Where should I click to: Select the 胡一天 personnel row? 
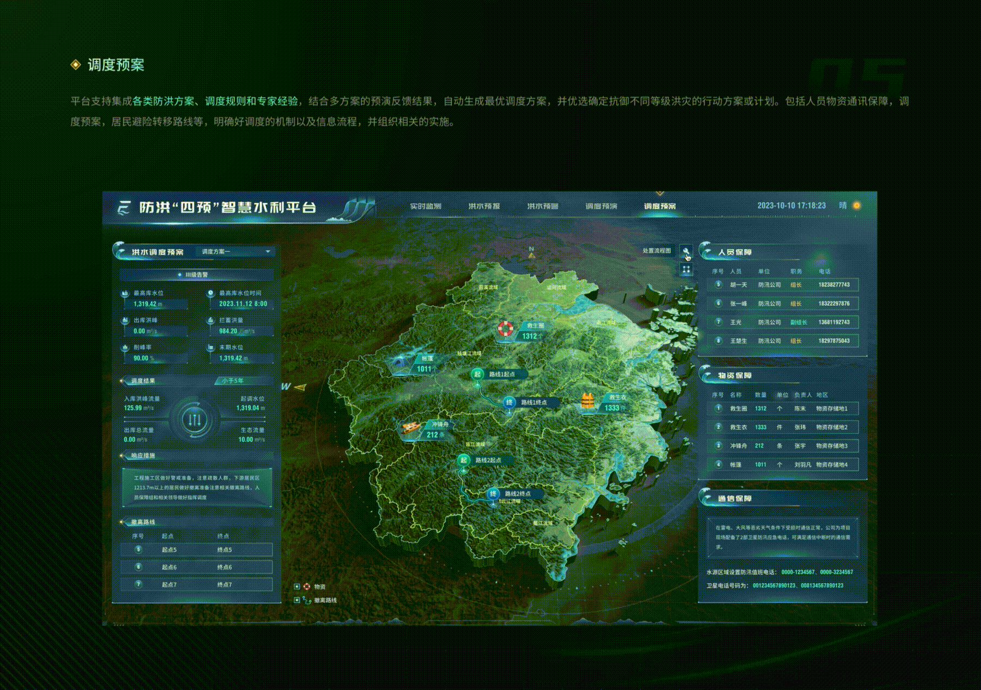click(783, 285)
